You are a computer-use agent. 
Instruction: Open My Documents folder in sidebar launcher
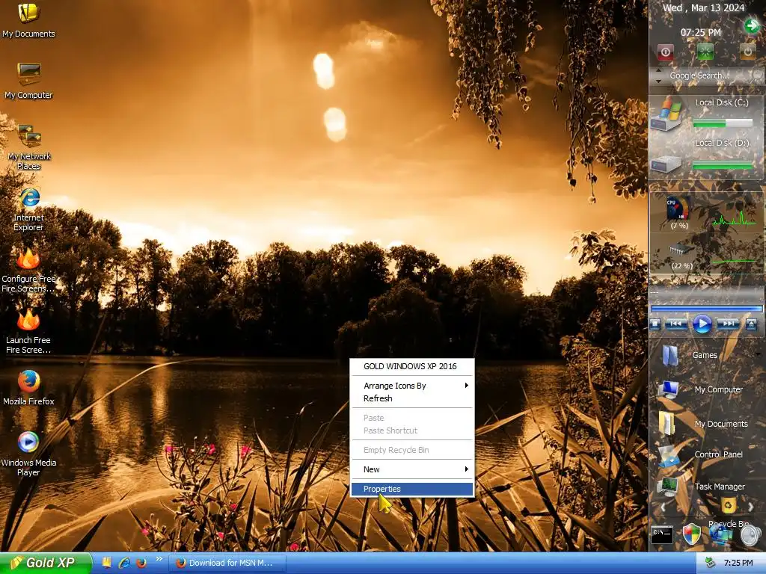click(667, 423)
